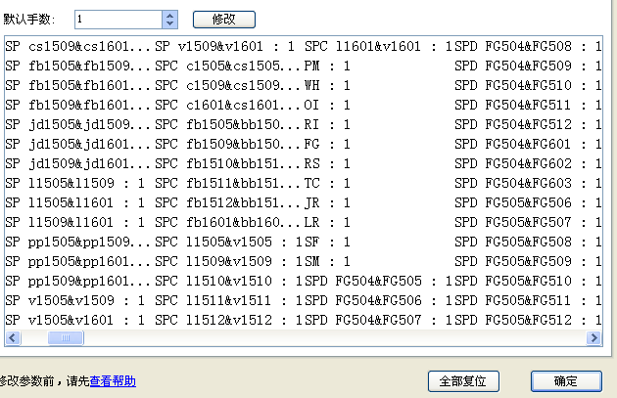Select the SP v1509&v1601 list entry
The image size is (617, 398).
click(225, 47)
